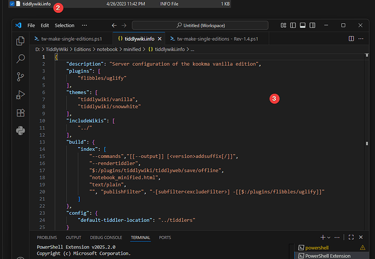Open the Search view in activity bar
This screenshot has width=375, height=259.
pos(20,59)
